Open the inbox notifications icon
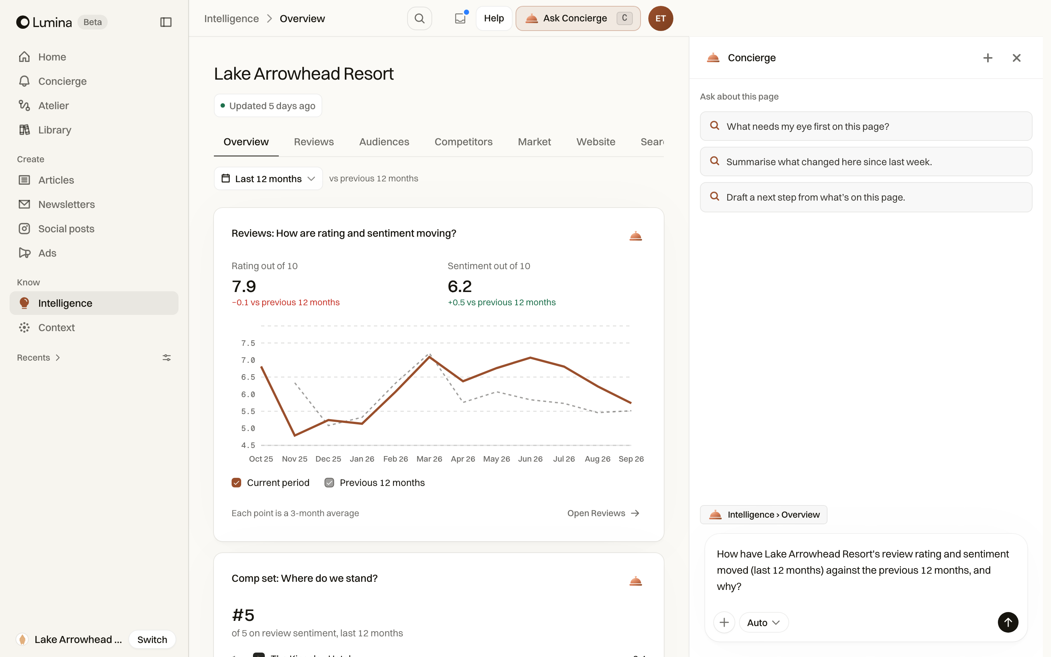The height and width of the screenshot is (657, 1051). [x=460, y=18]
